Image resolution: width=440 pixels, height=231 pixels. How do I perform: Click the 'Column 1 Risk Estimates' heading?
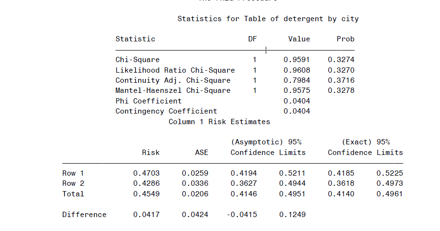click(x=219, y=122)
